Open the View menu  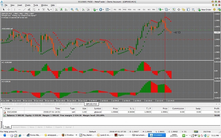[12, 5]
